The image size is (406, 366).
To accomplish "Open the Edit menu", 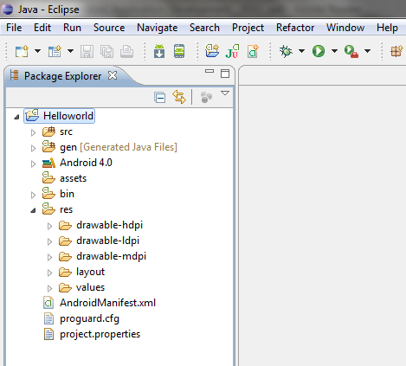I will pyautogui.click(x=42, y=28).
